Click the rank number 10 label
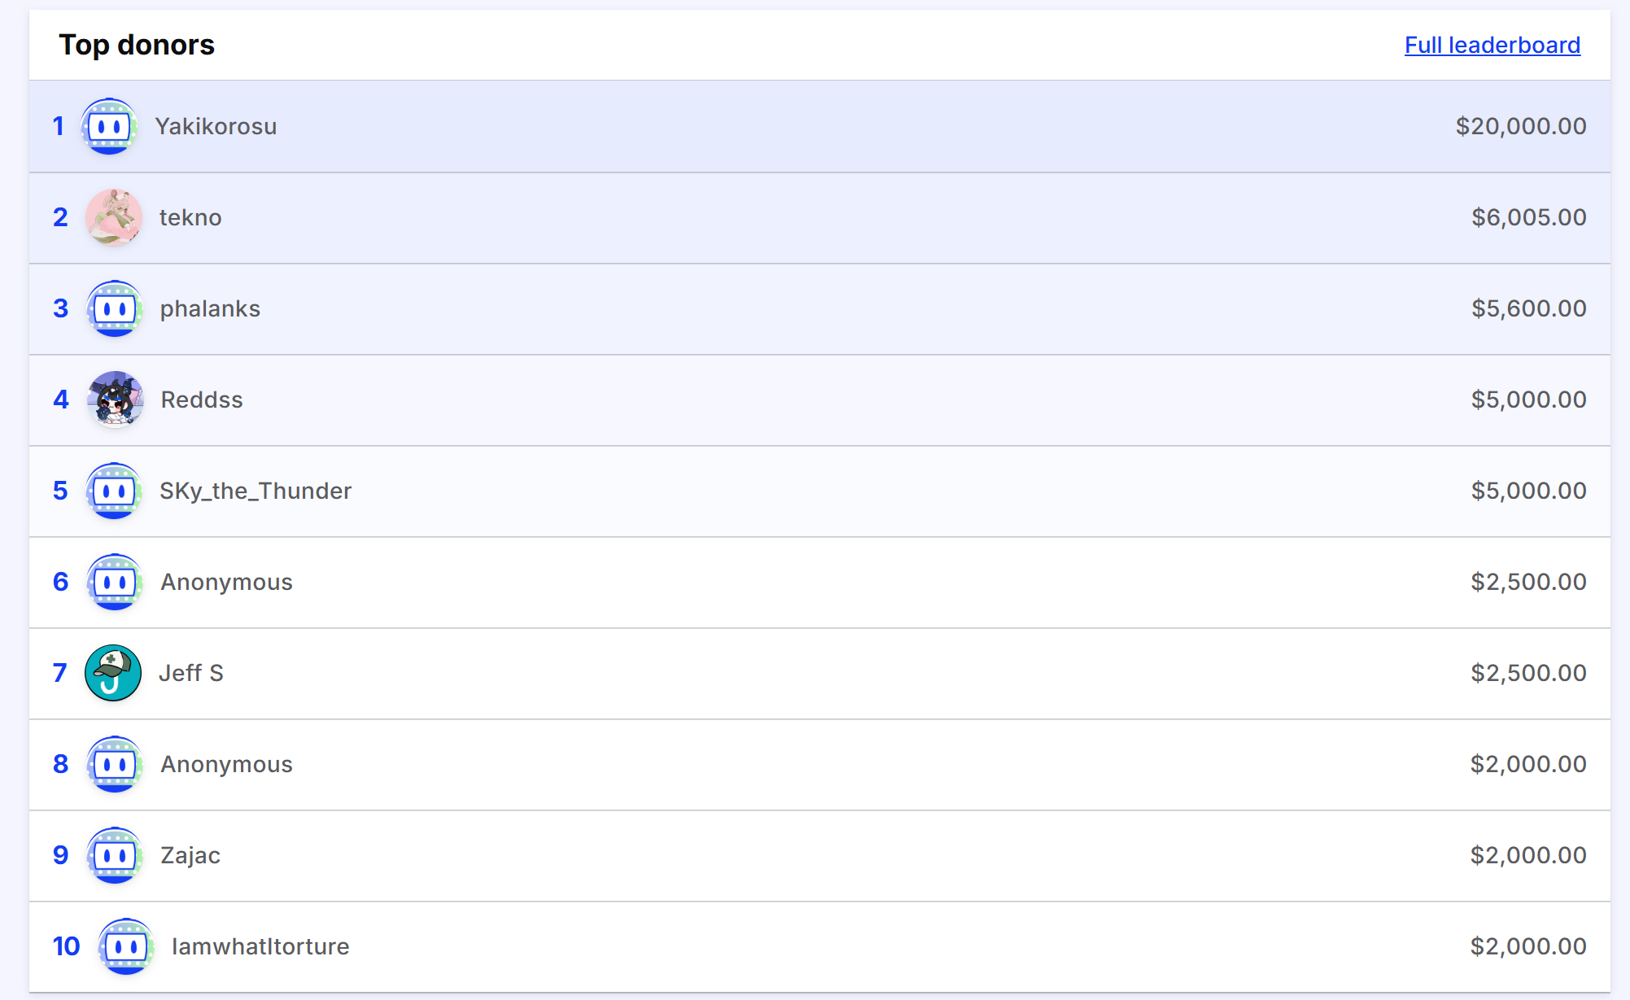 [x=66, y=946]
